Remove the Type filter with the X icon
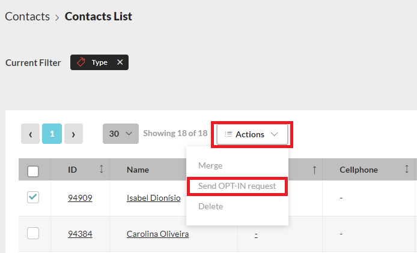 [120, 62]
